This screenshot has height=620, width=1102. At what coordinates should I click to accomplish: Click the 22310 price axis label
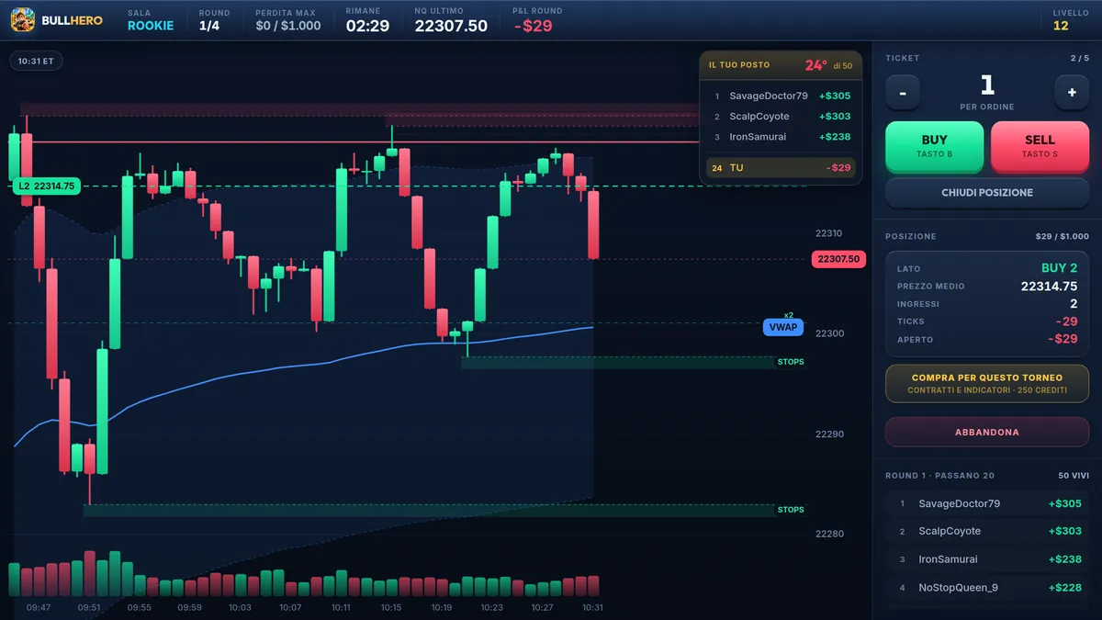(828, 233)
